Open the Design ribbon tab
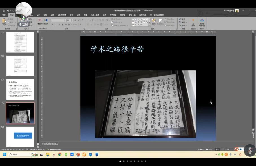The width and height of the screenshot is (256, 166). [38, 15]
